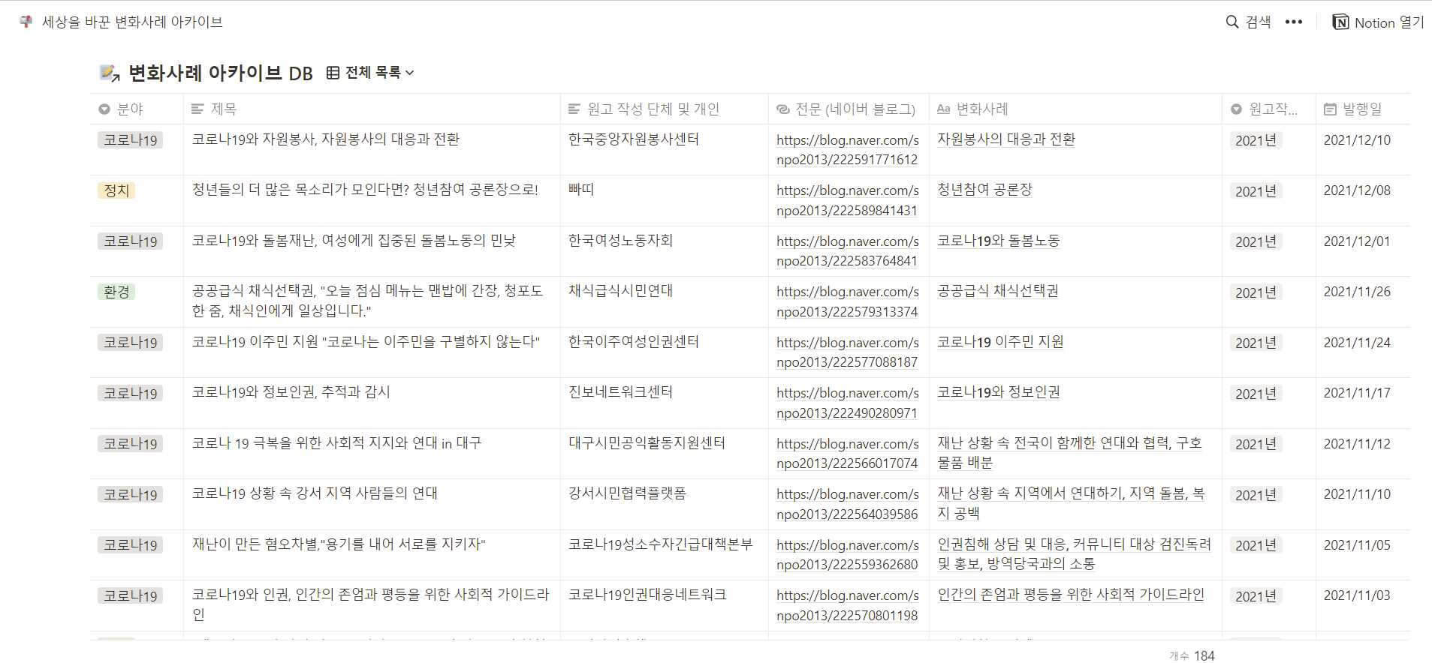Open the 자원봉사의 대응과 전환 page link
Viewport: 1432px width, 663px height.
(1005, 139)
